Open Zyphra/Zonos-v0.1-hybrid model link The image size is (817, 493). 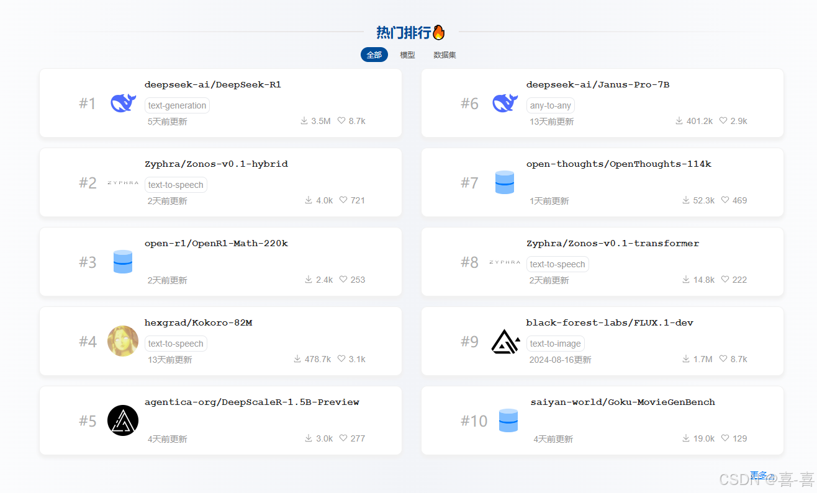coord(216,164)
